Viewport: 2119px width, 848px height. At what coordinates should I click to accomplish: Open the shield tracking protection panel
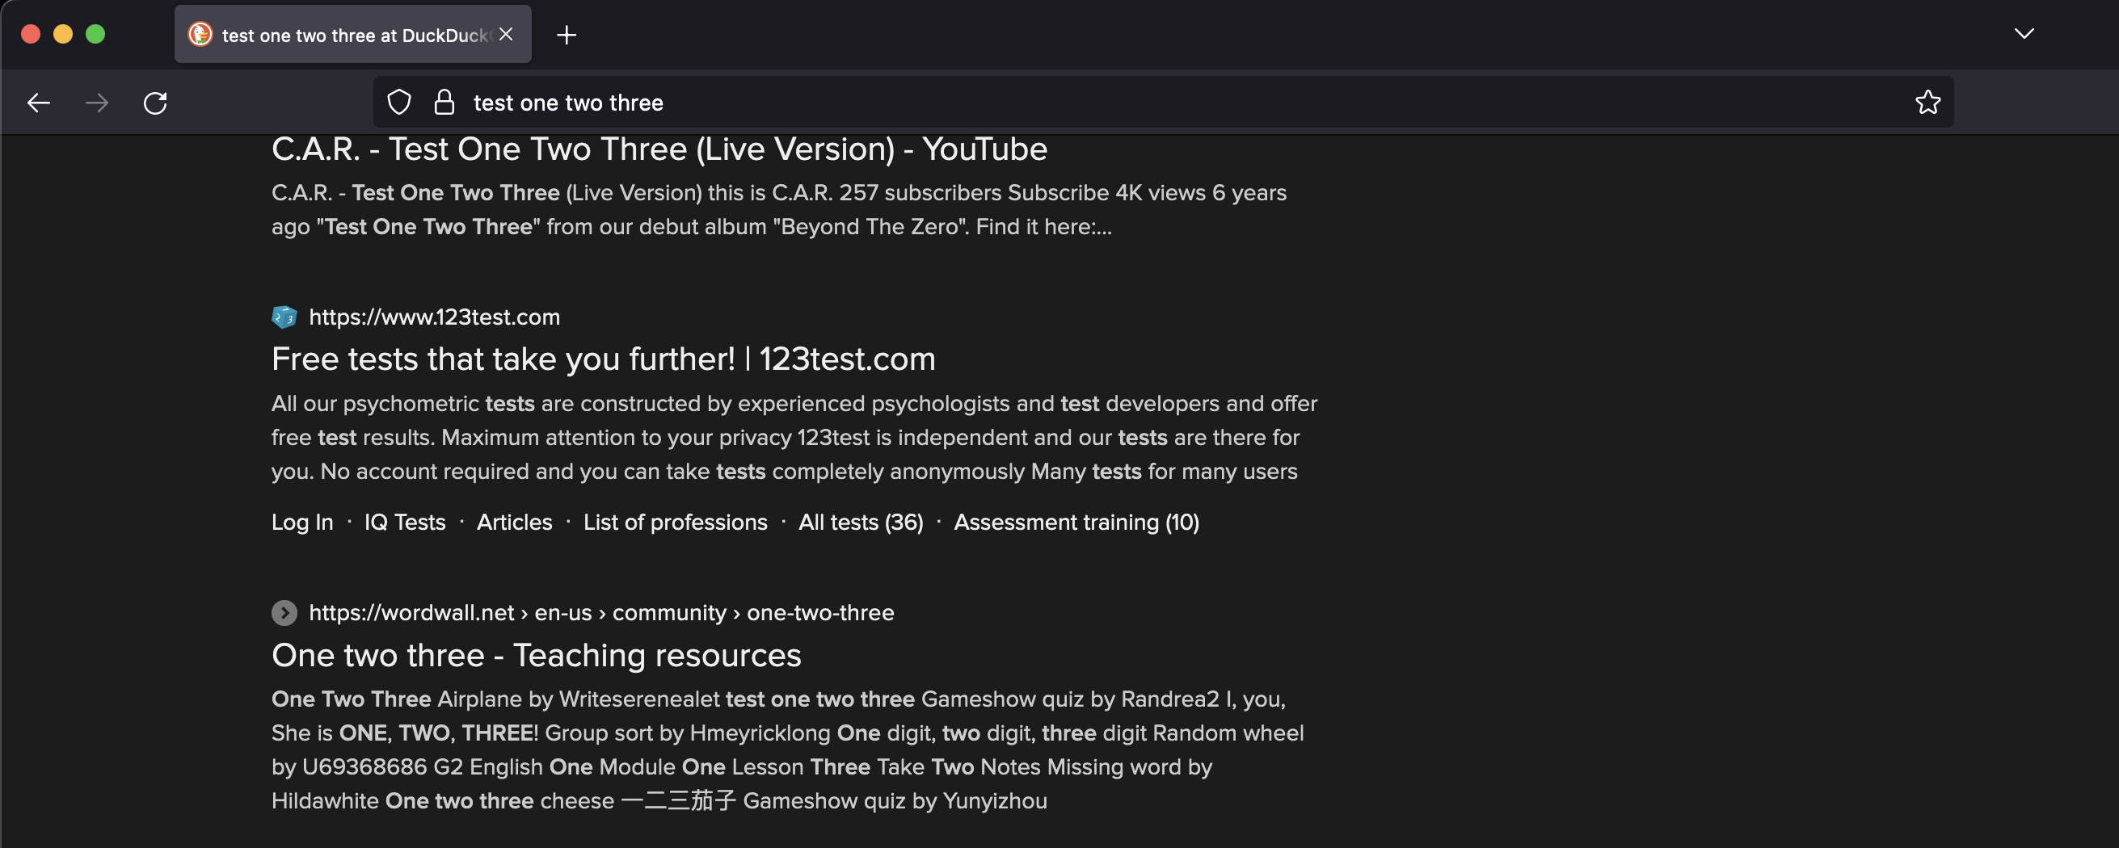click(399, 103)
